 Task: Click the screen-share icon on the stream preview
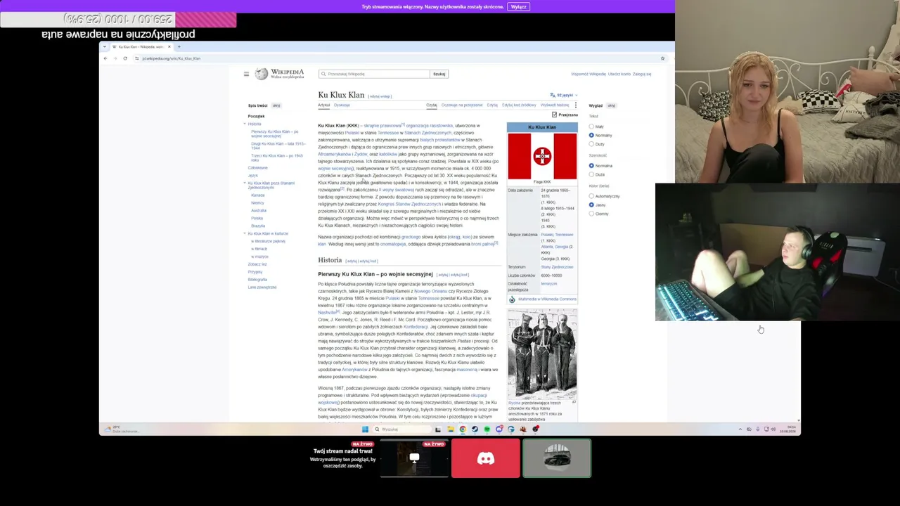pyautogui.click(x=414, y=458)
